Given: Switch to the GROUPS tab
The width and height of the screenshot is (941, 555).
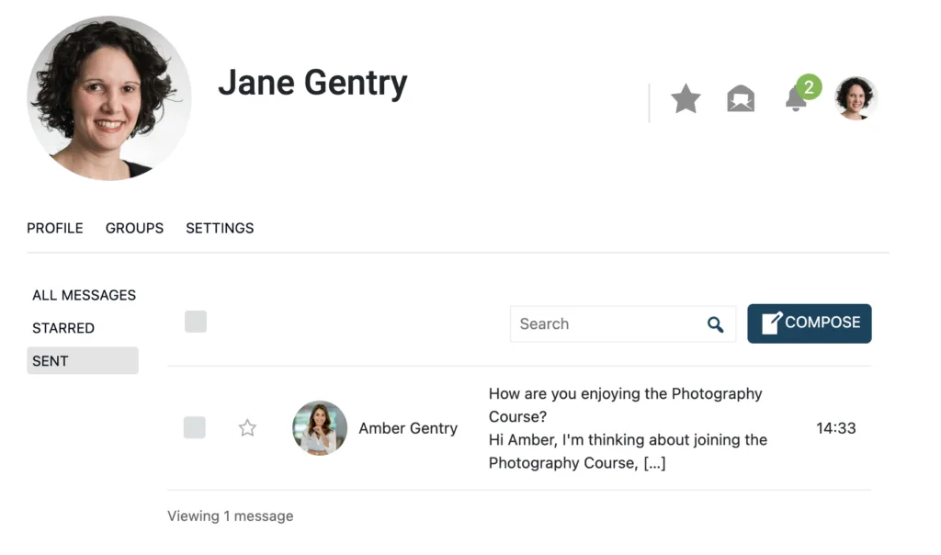Looking at the screenshot, I should click(x=134, y=228).
